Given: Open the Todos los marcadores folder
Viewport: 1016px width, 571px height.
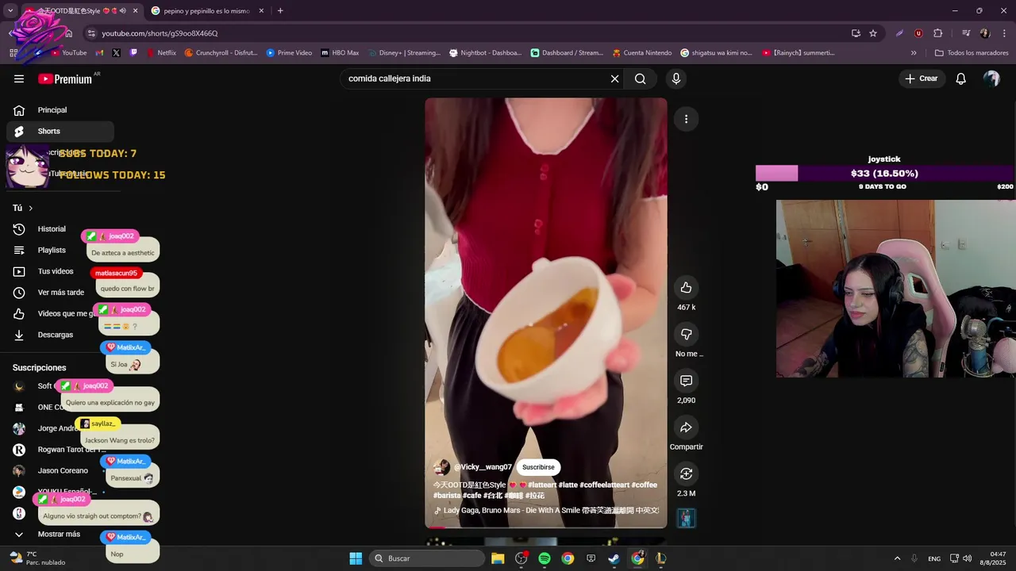Looking at the screenshot, I should [x=972, y=53].
